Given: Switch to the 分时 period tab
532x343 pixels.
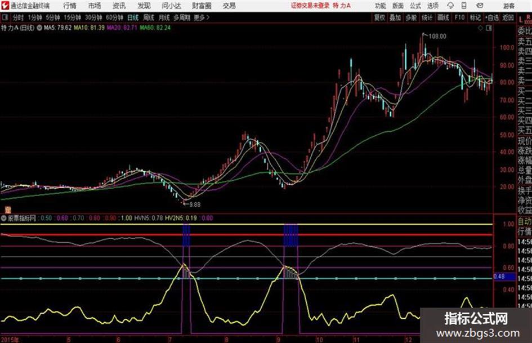Looking at the screenshot, I should pyautogui.click(x=19, y=17).
